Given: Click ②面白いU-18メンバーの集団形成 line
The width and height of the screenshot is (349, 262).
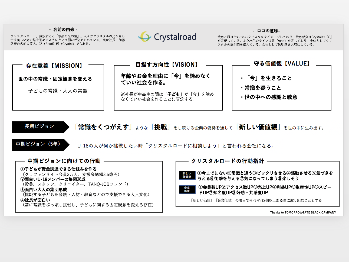Looking at the screenshot, I should coord(53,179).
